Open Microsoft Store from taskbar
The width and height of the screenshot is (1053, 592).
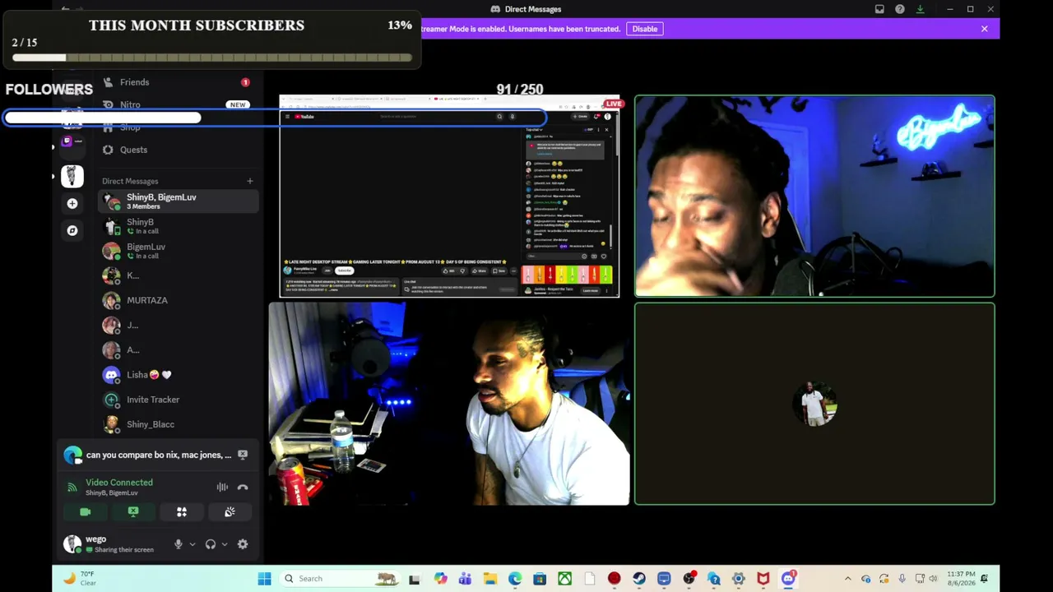(x=540, y=579)
